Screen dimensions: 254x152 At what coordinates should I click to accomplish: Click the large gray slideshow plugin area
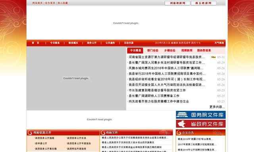click(x=76, y=78)
